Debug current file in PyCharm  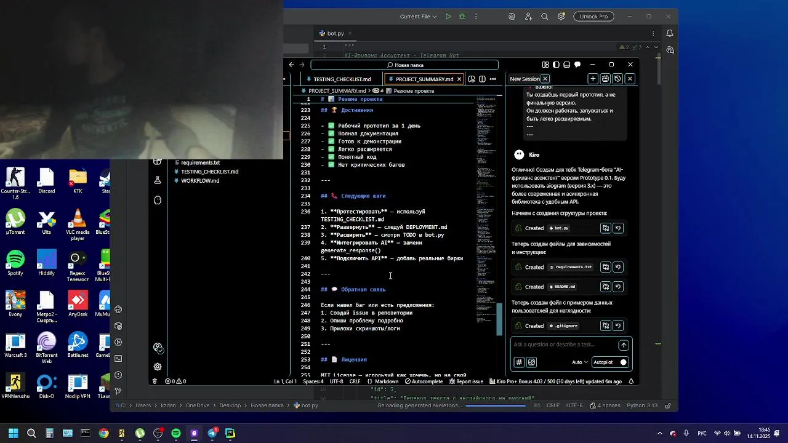click(462, 17)
